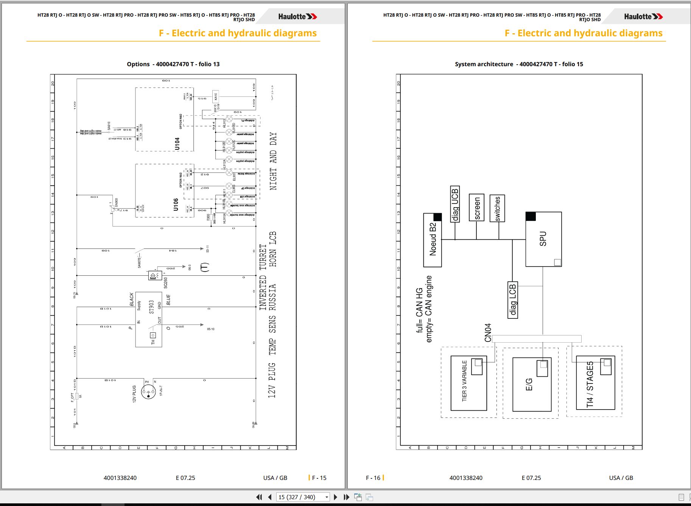The image size is (691, 506).
Task: Click the 'E/G' engine block
Action: (x=532, y=384)
